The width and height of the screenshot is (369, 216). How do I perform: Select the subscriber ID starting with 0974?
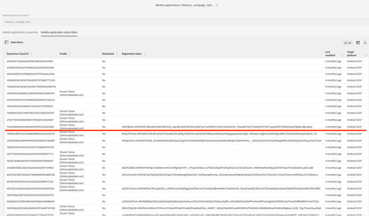coord(30,62)
